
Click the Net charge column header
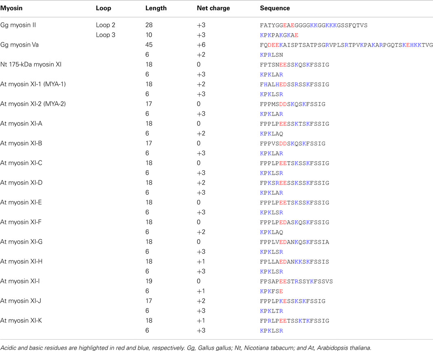pos(213,8)
